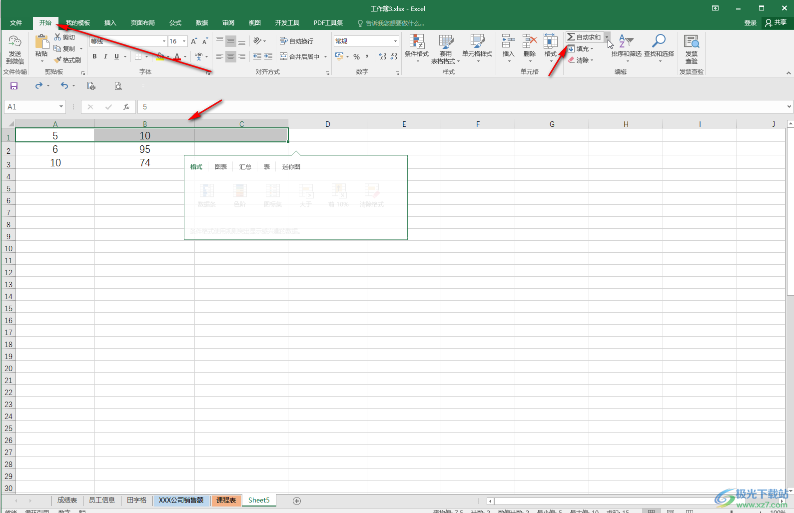Switch to the Formulas (公式) tab

(175, 23)
